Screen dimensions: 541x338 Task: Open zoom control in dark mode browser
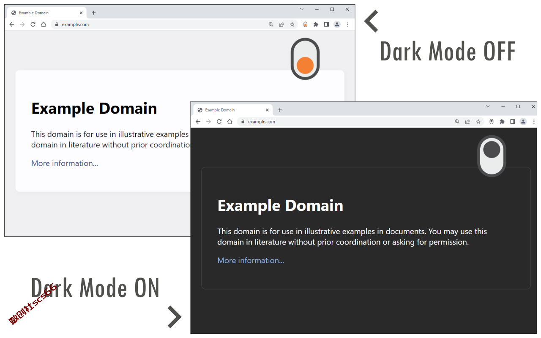click(457, 122)
